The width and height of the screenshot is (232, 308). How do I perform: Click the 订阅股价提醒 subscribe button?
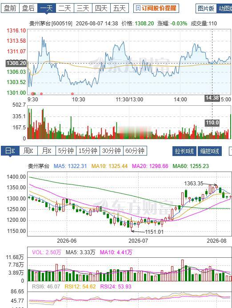click(156, 8)
